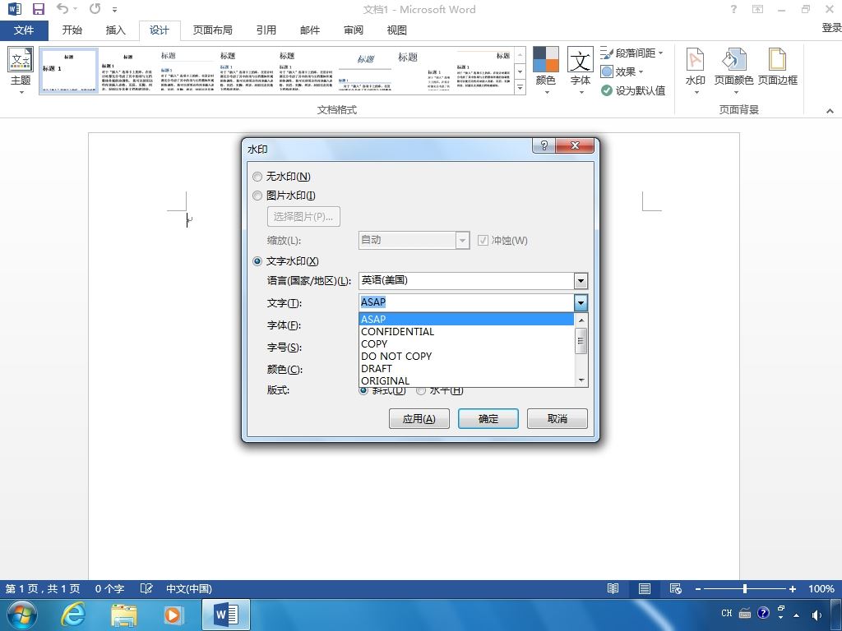This screenshot has height=631, width=842.
Task: Click the Word help icon in title bar
Action: (x=733, y=9)
